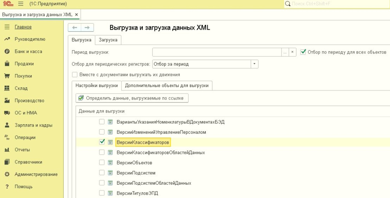Click the Продажи shopping bag icon
390x198 pixels.
tap(7, 63)
